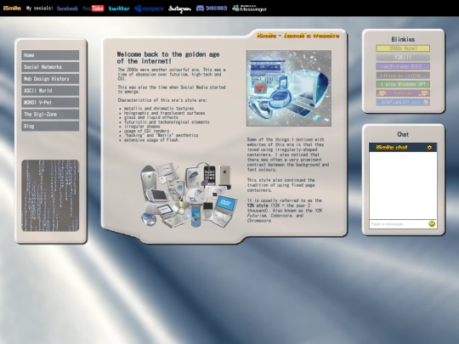
Task: Click the 2000s Rule! blinkie
Action: [x=403, y=48]
